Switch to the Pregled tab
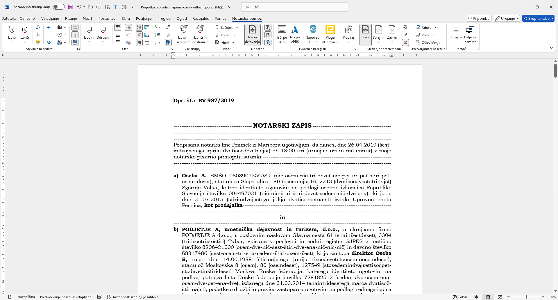The width and height of the screenshot is (558, 300). coord(164,18)
